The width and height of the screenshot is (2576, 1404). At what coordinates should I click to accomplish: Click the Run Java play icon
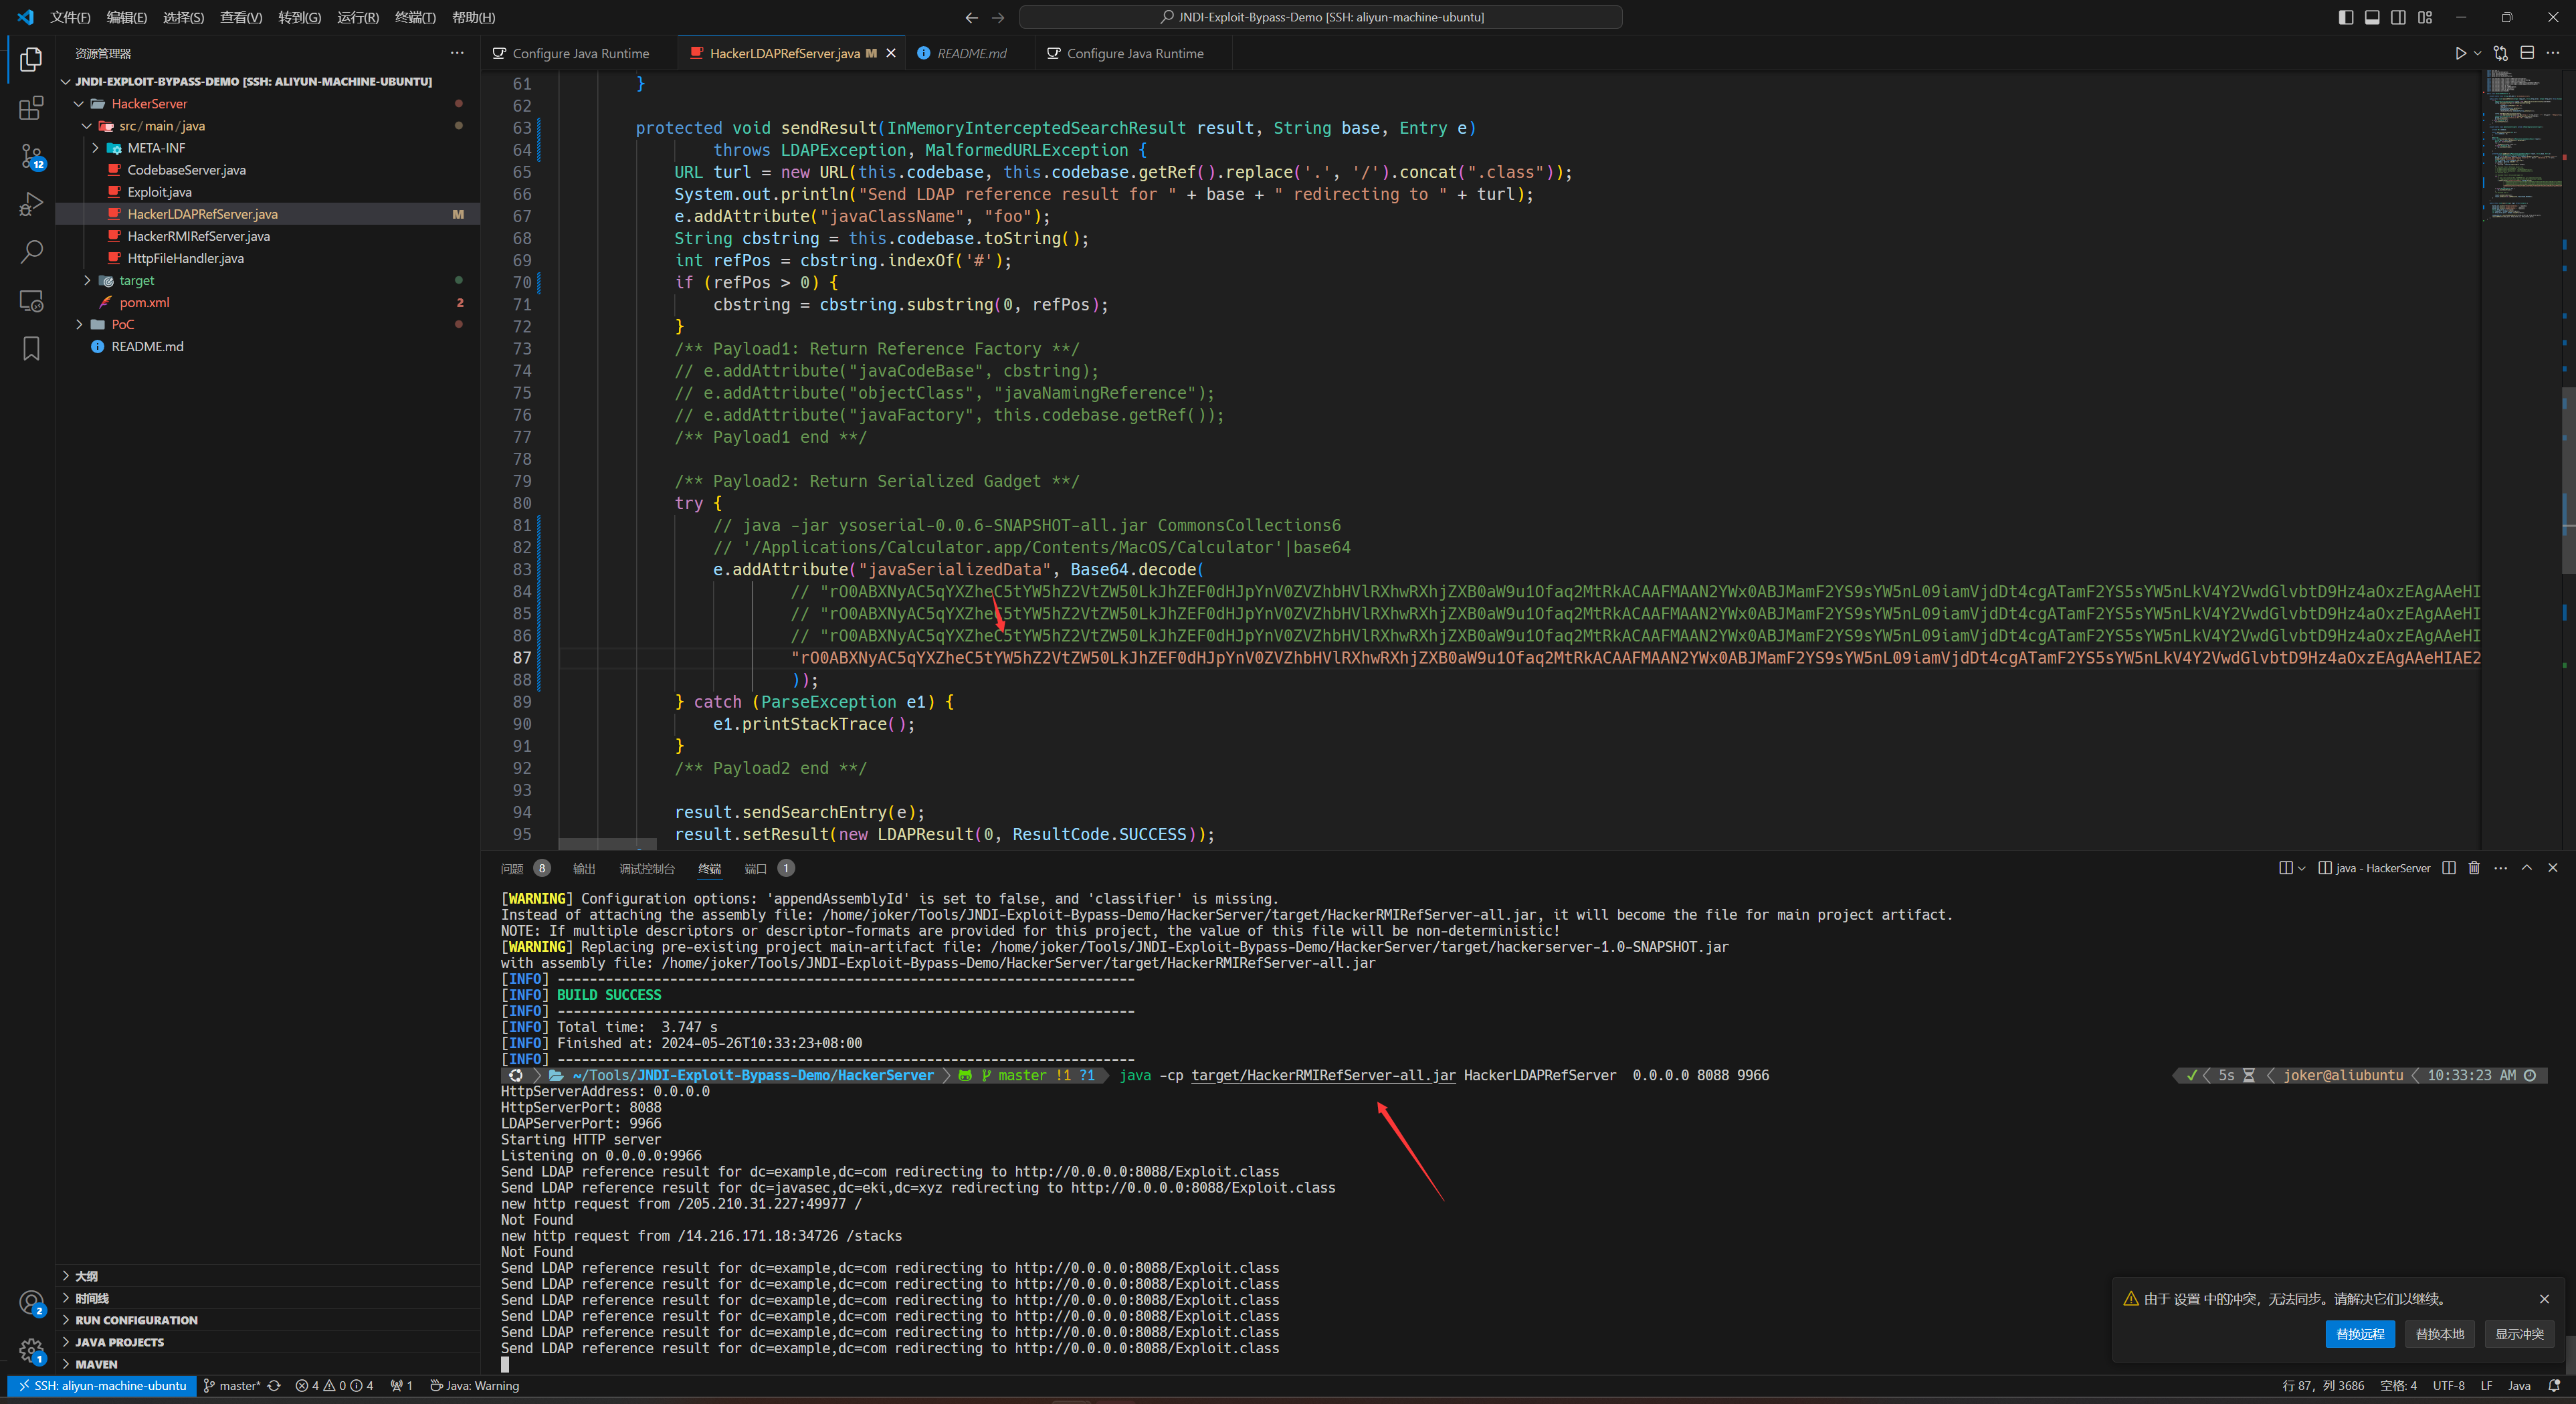[x=2460, y=53]
